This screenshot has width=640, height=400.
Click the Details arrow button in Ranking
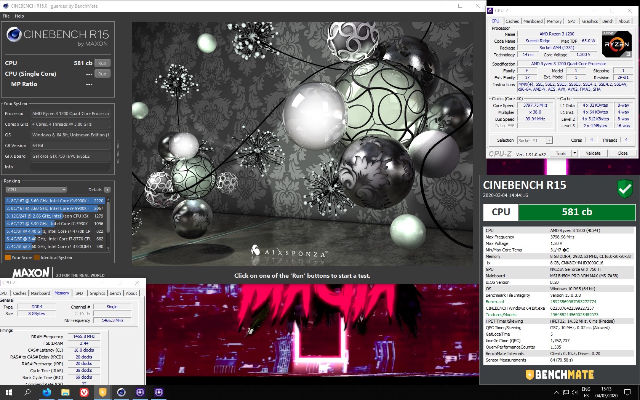point(107,190)
